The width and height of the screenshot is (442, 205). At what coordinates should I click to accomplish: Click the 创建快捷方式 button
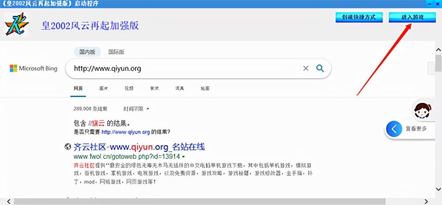point(359,17)
